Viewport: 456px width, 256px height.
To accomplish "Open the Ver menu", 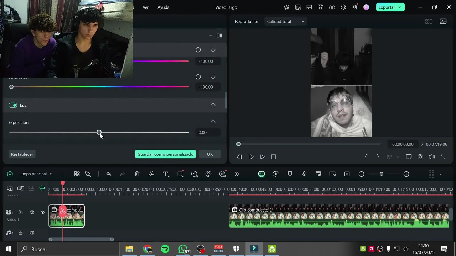I will pos(146,7).
